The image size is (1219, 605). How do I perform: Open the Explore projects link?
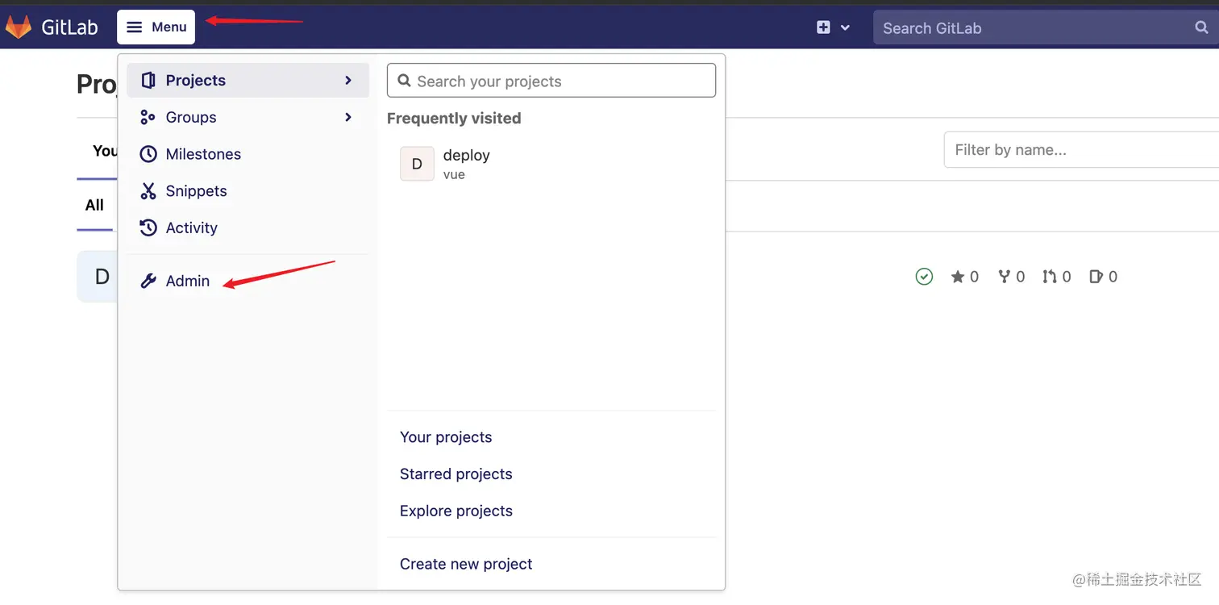click(x=456, y=511)
